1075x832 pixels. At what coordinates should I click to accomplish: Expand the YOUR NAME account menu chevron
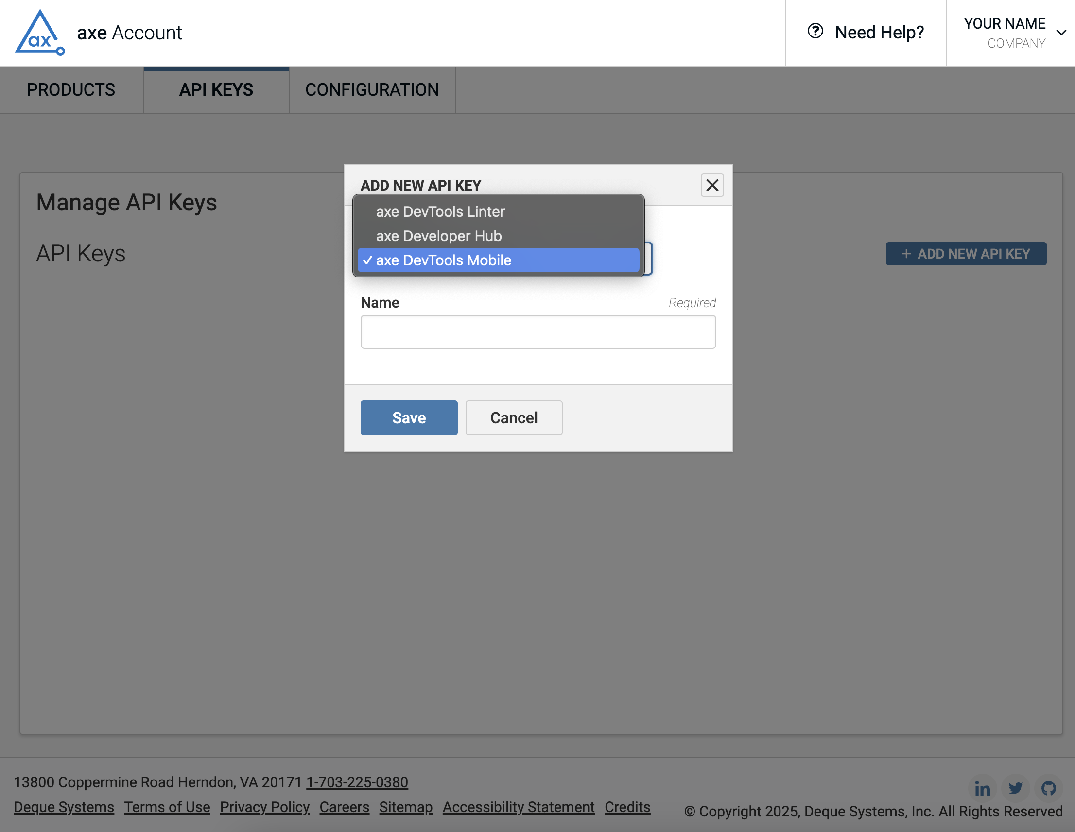pyautogui.click(x=1061, y=33)
